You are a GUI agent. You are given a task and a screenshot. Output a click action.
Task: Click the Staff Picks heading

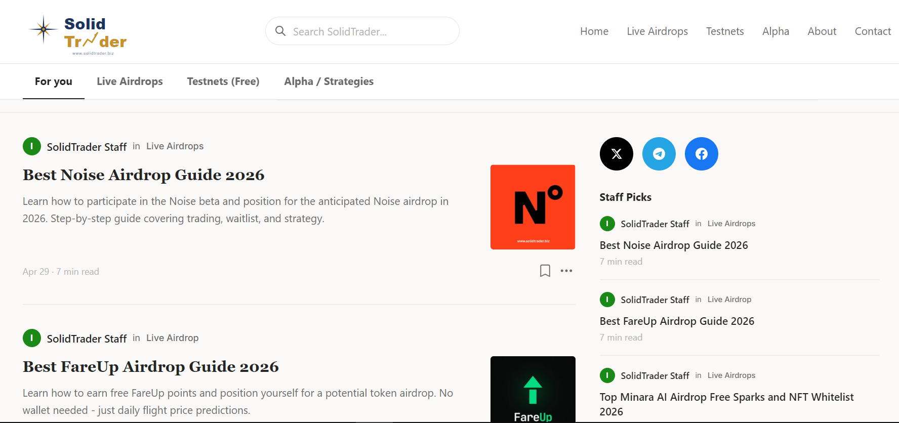click(626, 197)
